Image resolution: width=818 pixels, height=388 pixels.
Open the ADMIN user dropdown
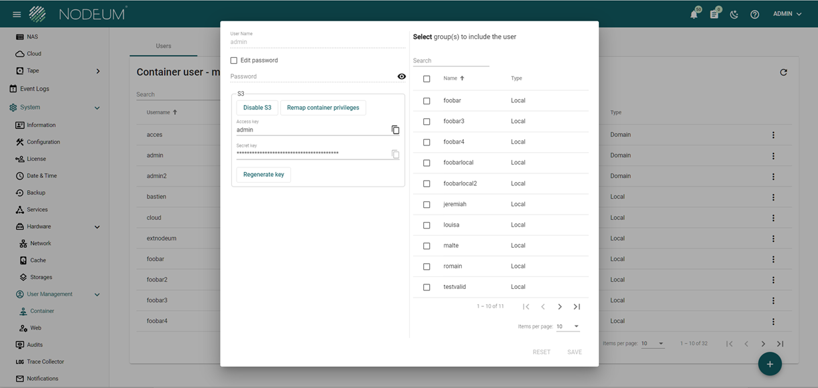click(x=787, y=14)
